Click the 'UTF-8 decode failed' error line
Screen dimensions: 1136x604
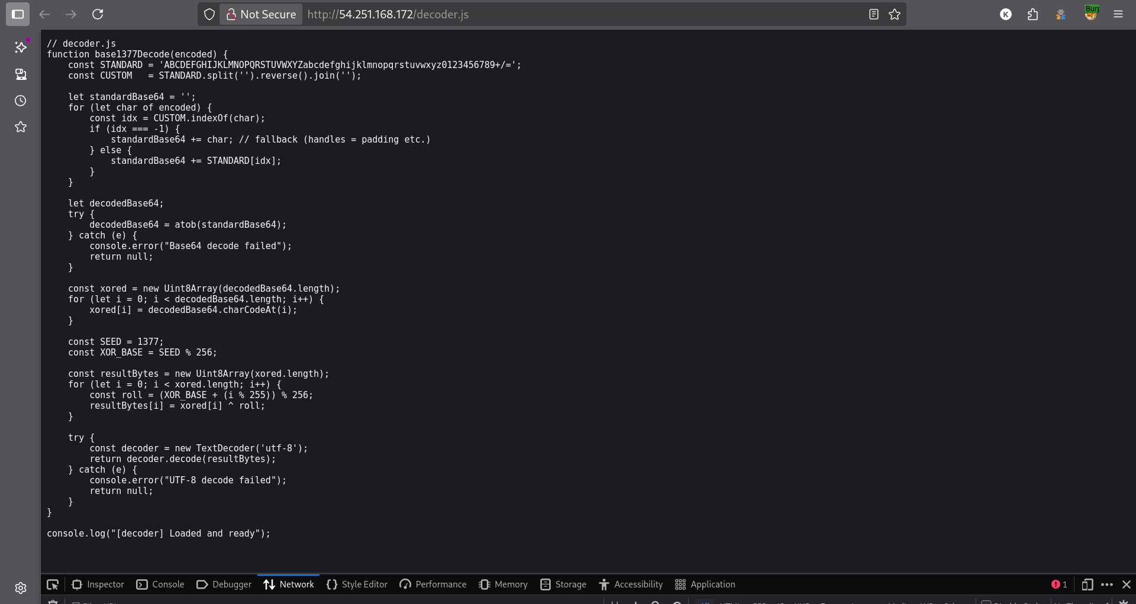pos(188,480)
